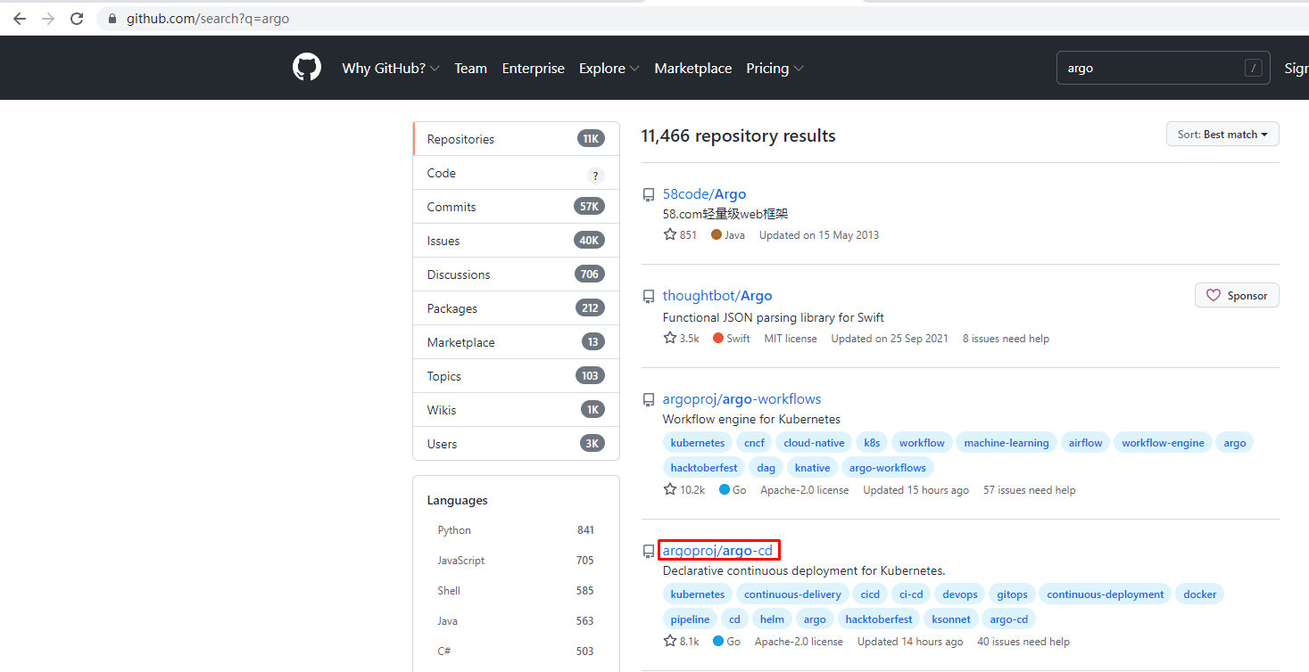Click the workflow-engine topic tag
Viewport: 1309px width, 672px height.
[x=1163, y=443]
